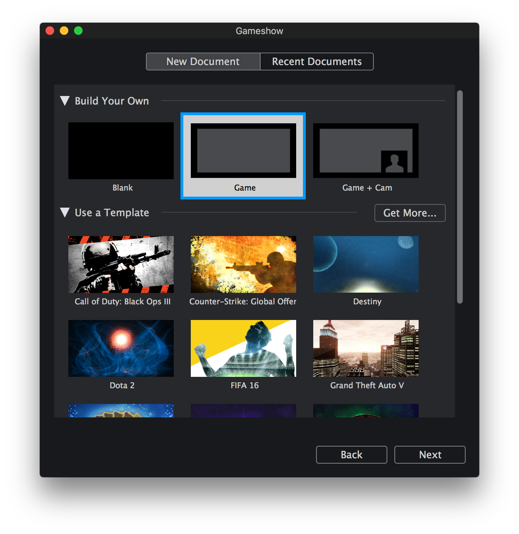Stay on the New Document tab
The width and height of the screenshot is (519, 534).
pyautogui.click(x=203, y=61)
